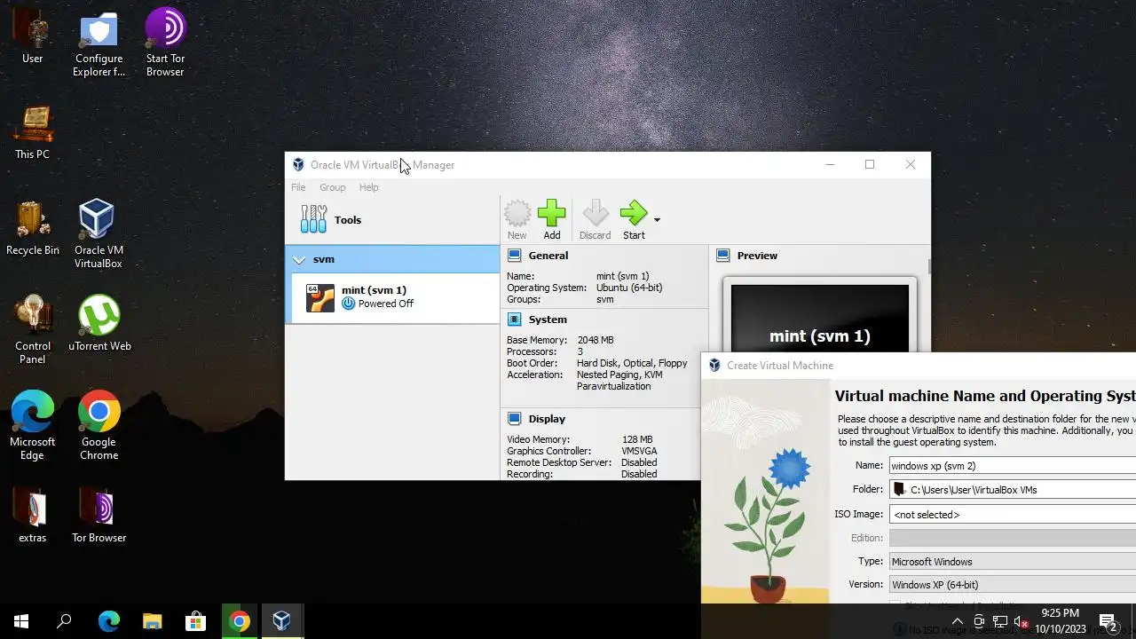
Task: Open the Group menu
Action: (333, 187)
